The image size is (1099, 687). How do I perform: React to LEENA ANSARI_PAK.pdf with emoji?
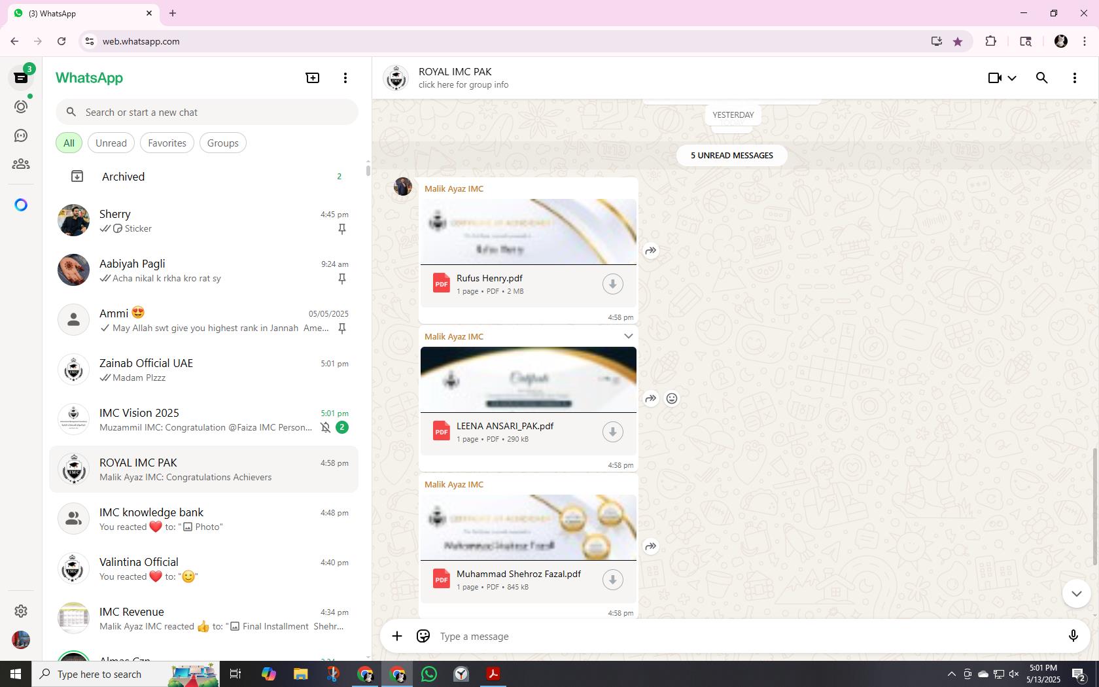(672, 398)
